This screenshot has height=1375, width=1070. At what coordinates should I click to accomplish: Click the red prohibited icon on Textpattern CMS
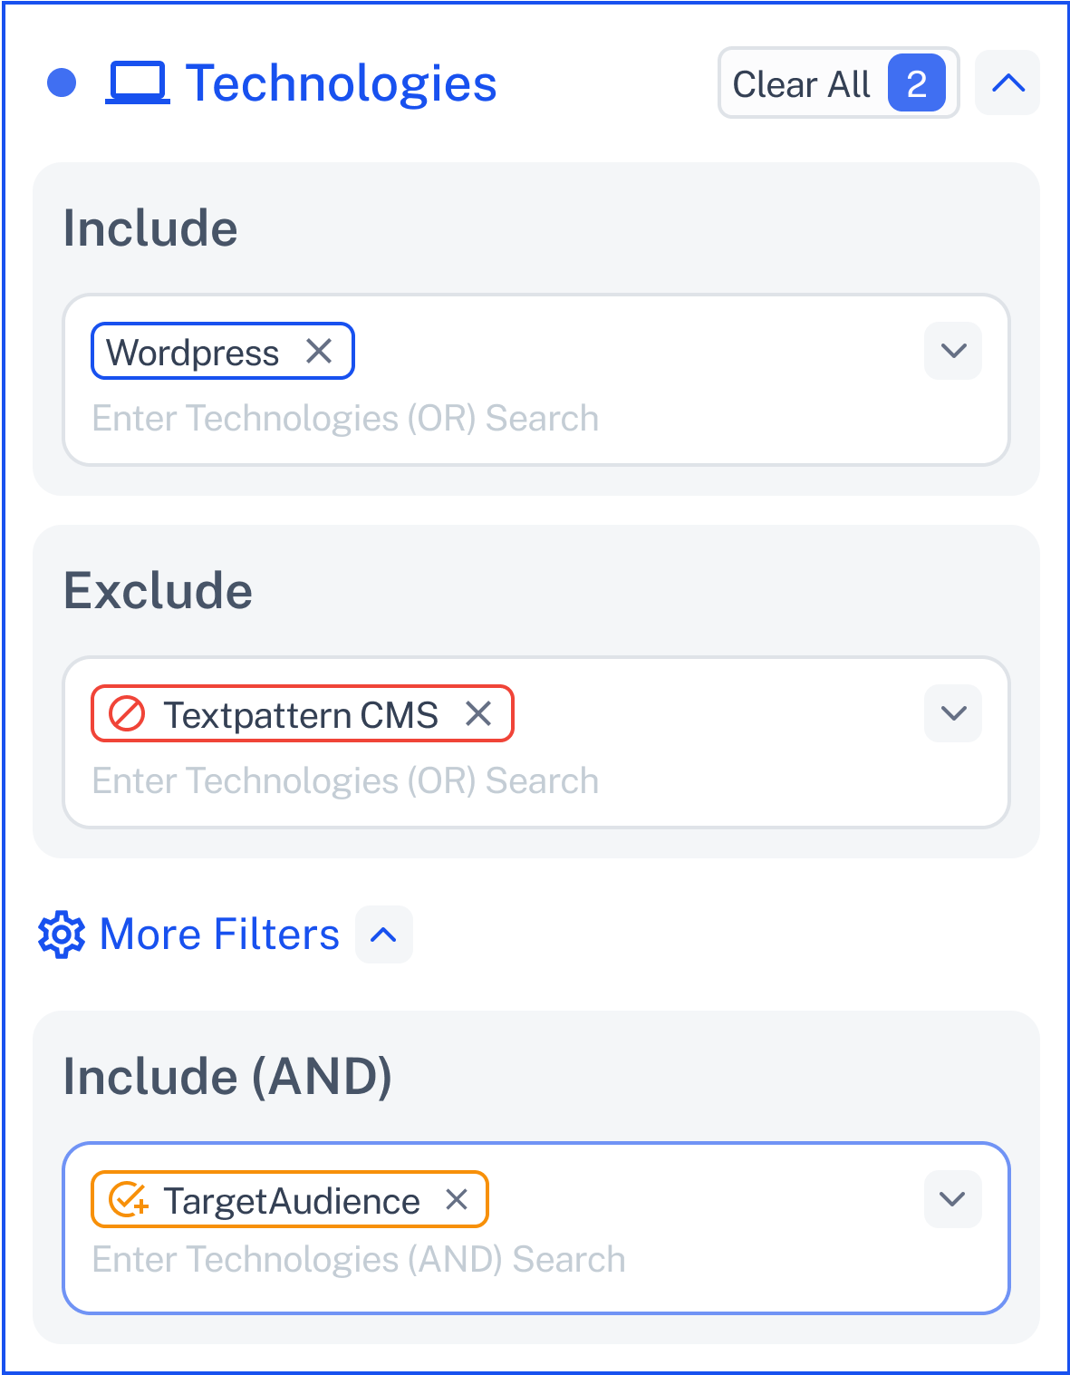(x=127, y=713)
